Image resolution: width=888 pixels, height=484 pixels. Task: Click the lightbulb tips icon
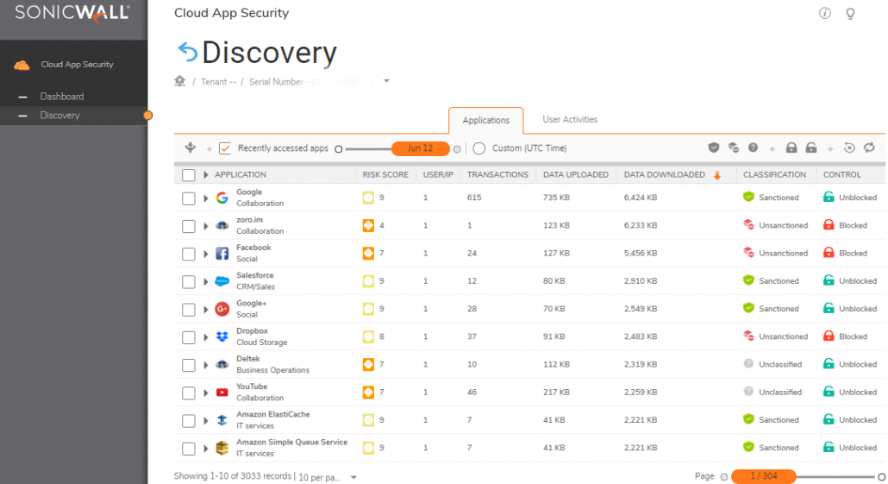coord(850,14)
